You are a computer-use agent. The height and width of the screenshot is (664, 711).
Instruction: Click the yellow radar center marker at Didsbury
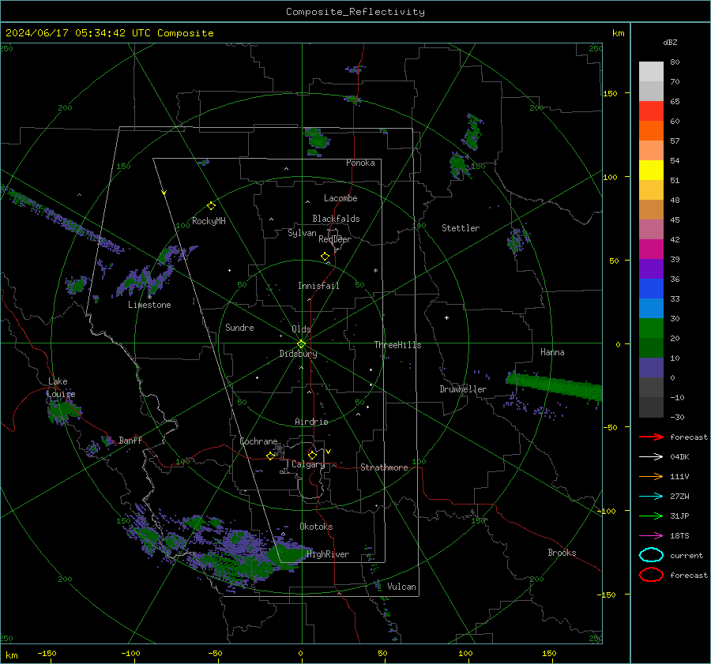click(x=301, y=344)
